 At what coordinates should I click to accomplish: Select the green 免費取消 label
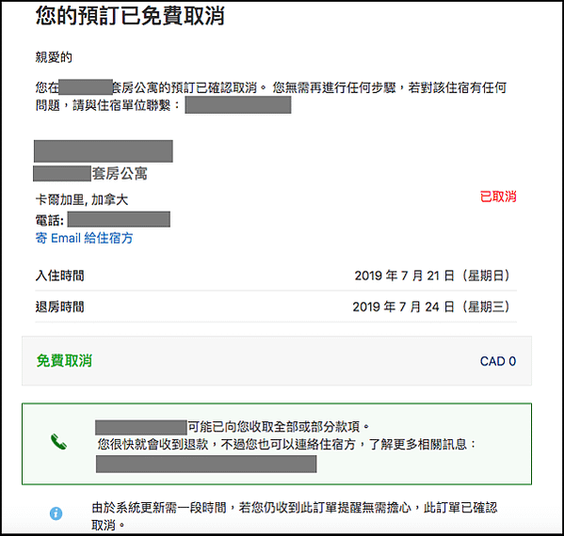click(64, 361)
